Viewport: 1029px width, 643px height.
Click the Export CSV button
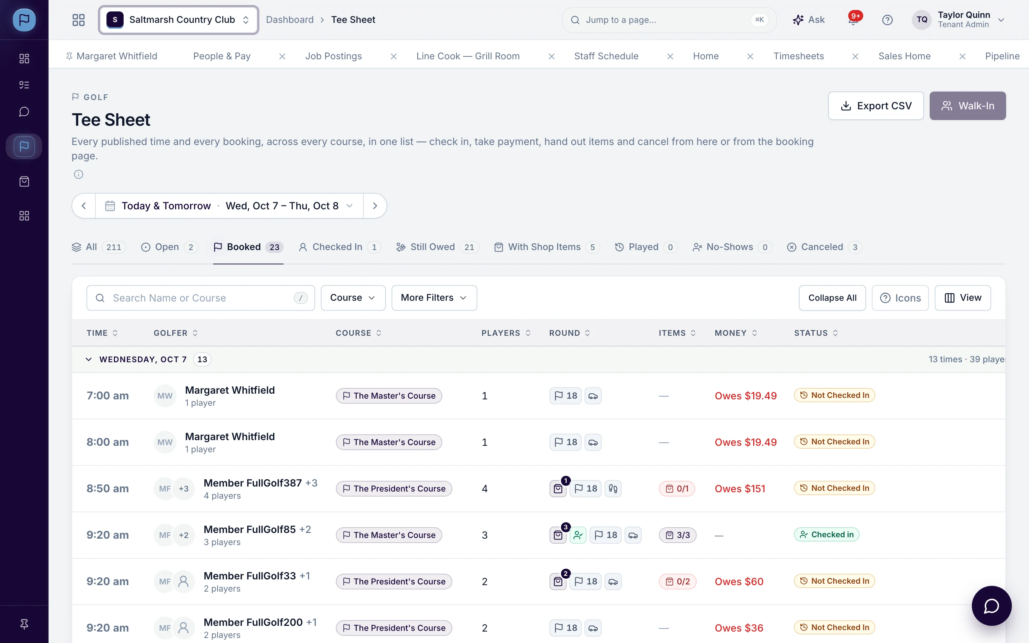click(876, 106)
